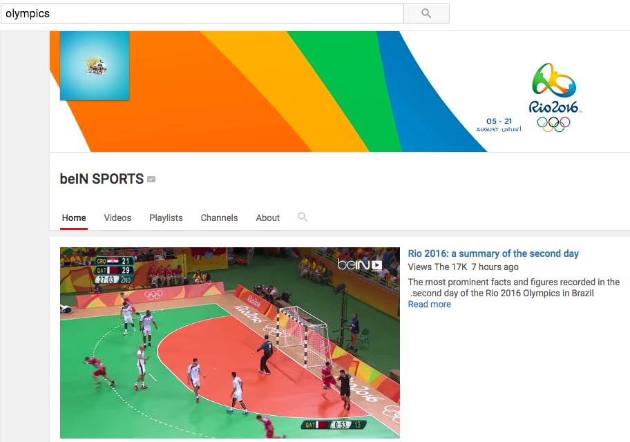
Task: Click the verified badge next to beIN SPORTS
Action: [x=151, y=179]
